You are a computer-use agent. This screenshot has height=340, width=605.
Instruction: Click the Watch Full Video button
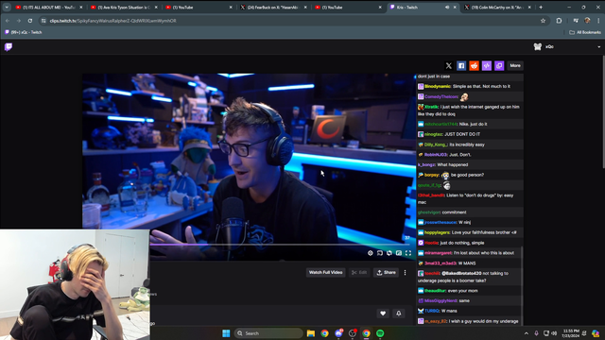(x=325, y=273)
